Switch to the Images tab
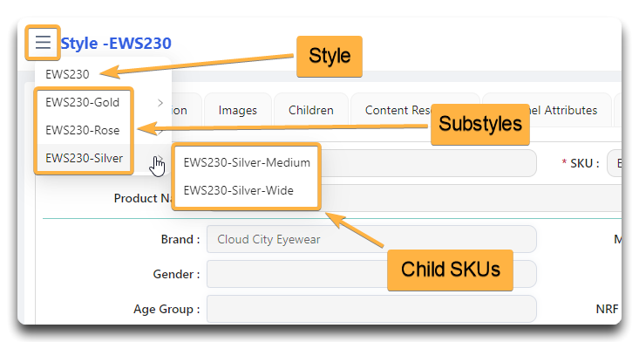Image resolution: width=639 pixels, height=342 pixels. click(238, 110)
